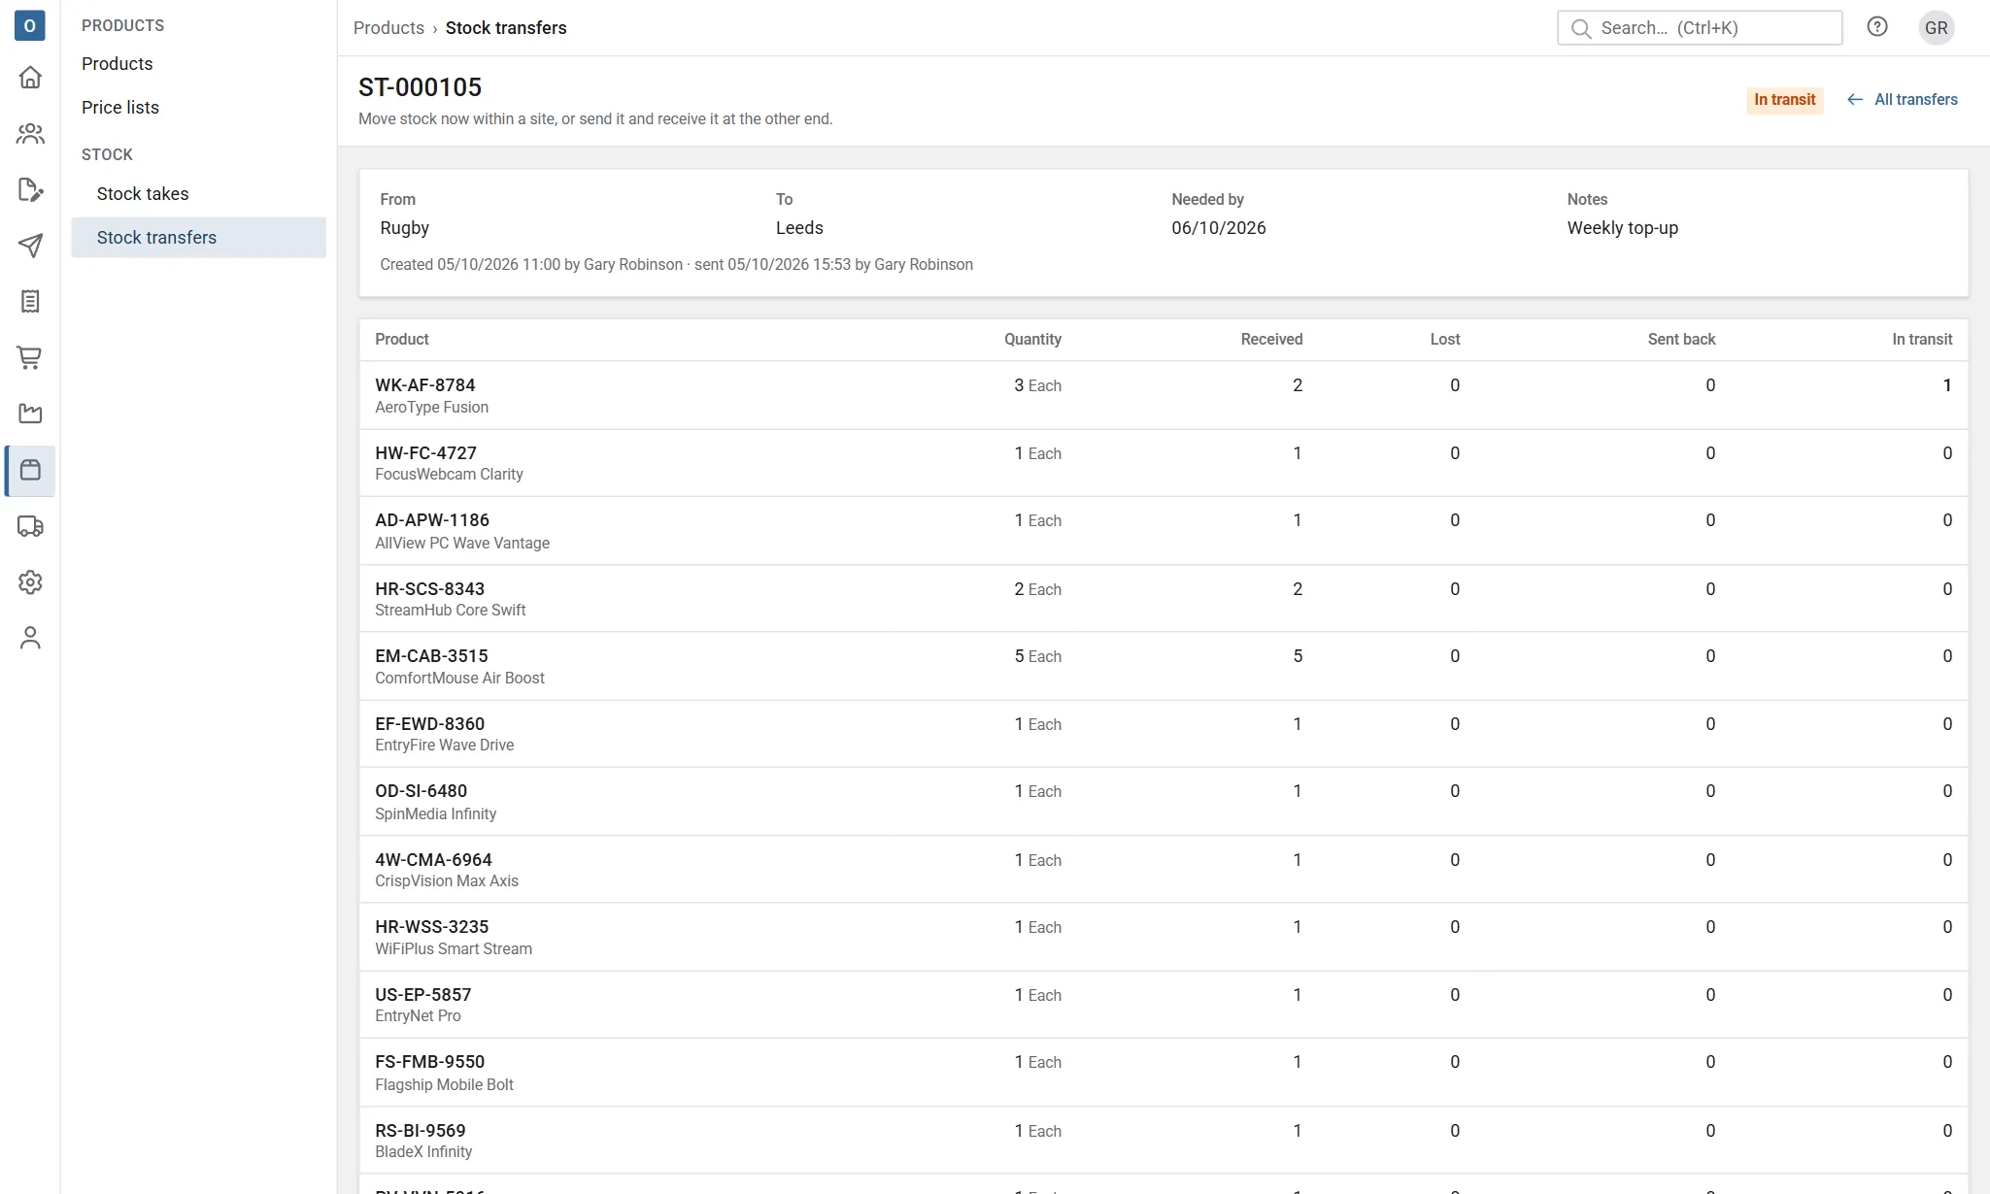Open Price lists in the side menu

click(120, 108)
